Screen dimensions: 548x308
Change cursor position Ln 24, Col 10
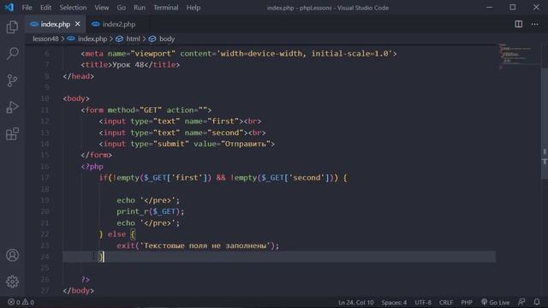tap(356, 302)
